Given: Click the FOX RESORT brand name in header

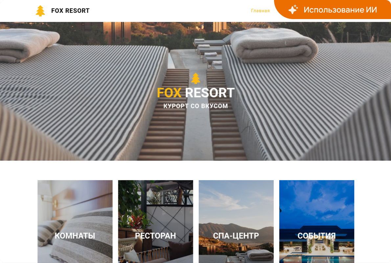Looking at the screenshot, I should pyautogui.click(x=70, y=11).
